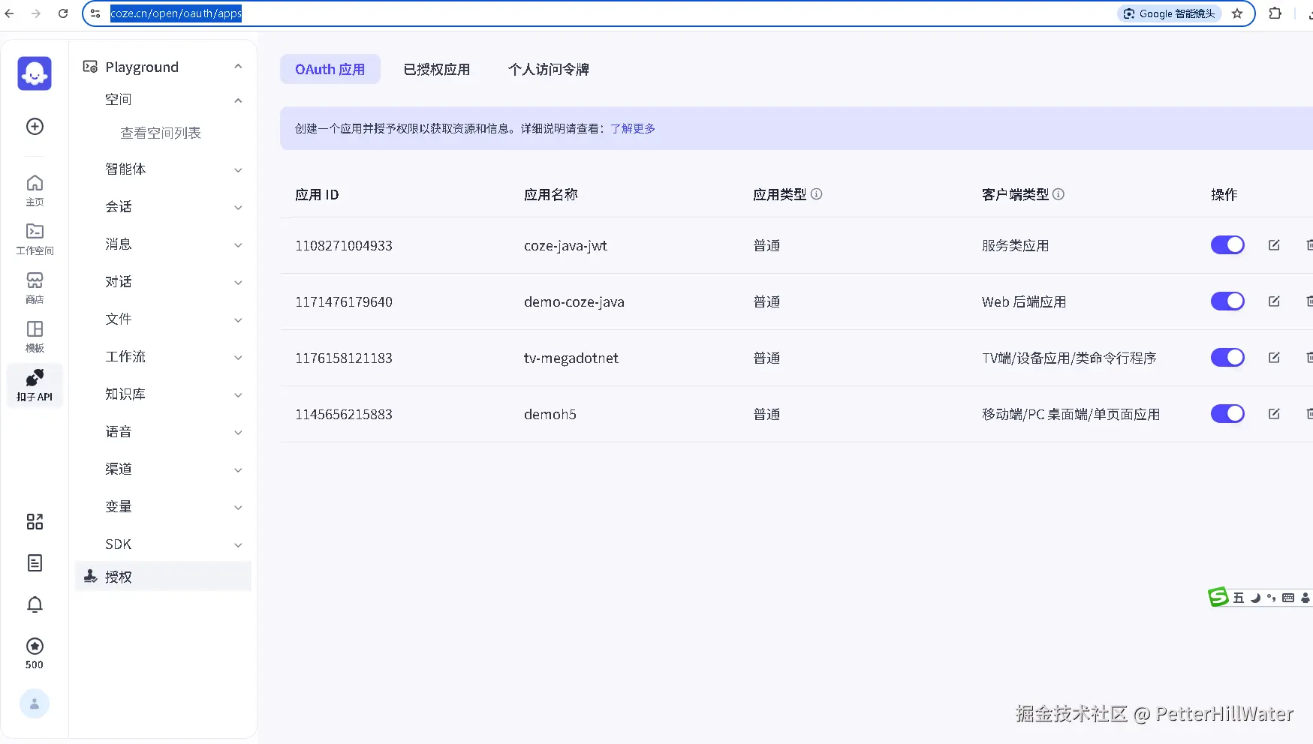This screenshot has width=1313, height=744.
Task: Edit the coze-java-jwt app
Action: pyautogui.click(x=1274, y=245)
